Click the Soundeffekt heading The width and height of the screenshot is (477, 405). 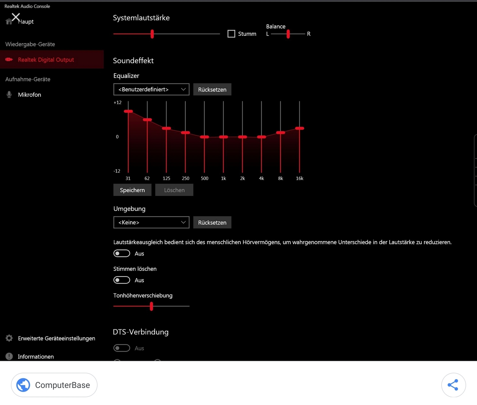(133, 61)
